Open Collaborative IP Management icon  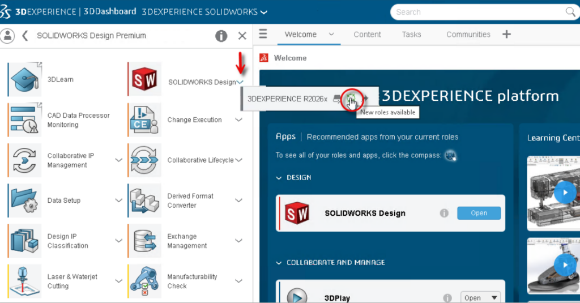[x=25, y=160]
